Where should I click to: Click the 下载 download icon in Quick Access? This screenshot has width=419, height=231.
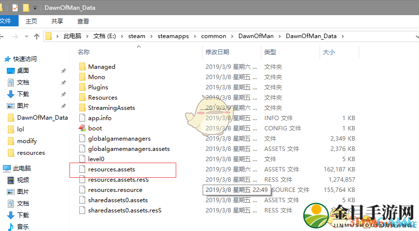(11, 94)
